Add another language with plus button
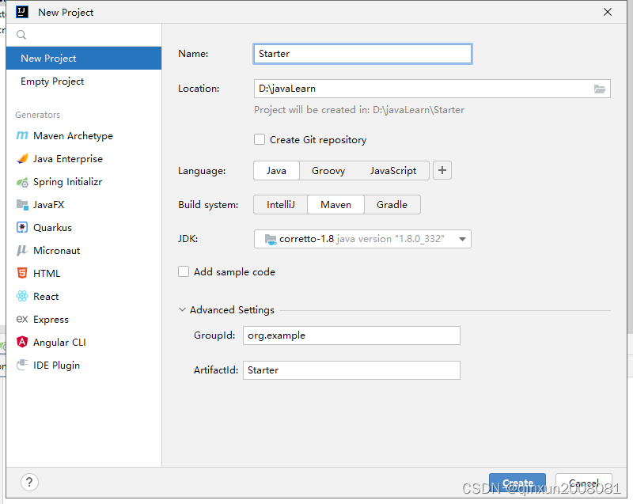 (x=442, y=170)
